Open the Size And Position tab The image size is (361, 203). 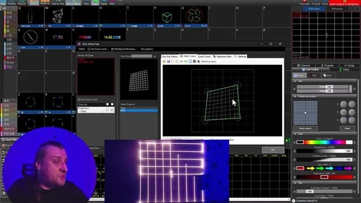click(x=170, y=56)
